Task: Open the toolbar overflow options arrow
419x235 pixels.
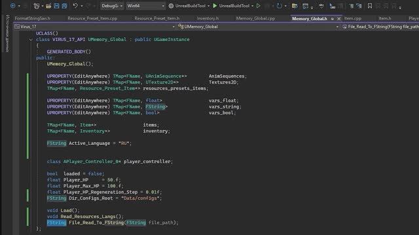Action: (x=400, y=7)
